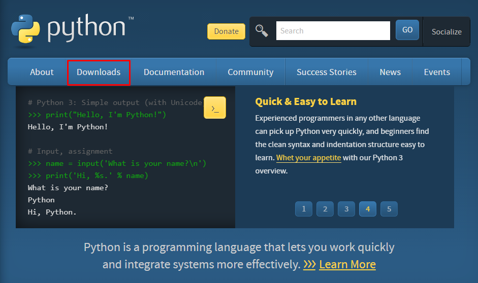Open the News menu

(390, 72)
